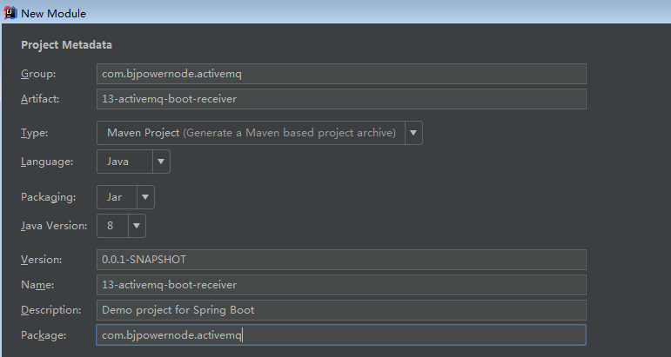Click the Java Version label
This screenshot has width=671, height=357.
54,226
